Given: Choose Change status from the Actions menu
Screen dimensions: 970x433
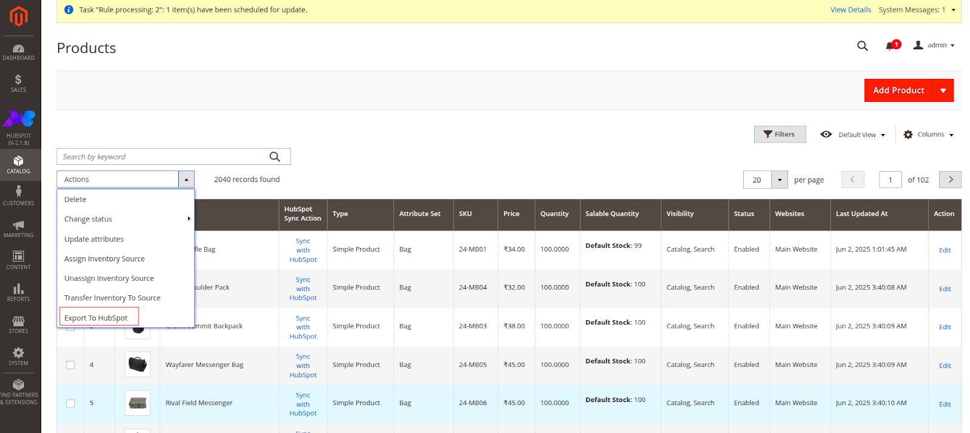Looking at the screenshot, I should tap(125, 219).
